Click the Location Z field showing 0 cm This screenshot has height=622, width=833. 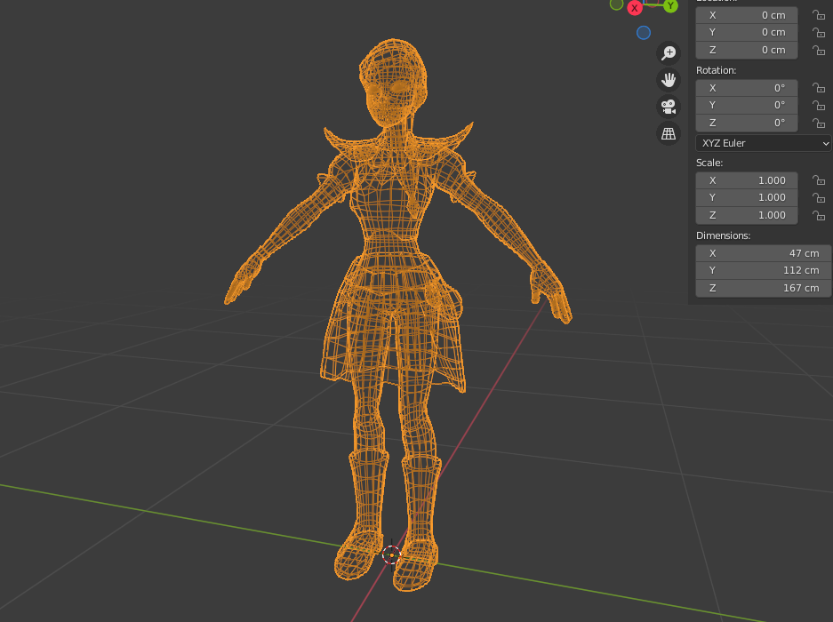(x=747, y=50)
